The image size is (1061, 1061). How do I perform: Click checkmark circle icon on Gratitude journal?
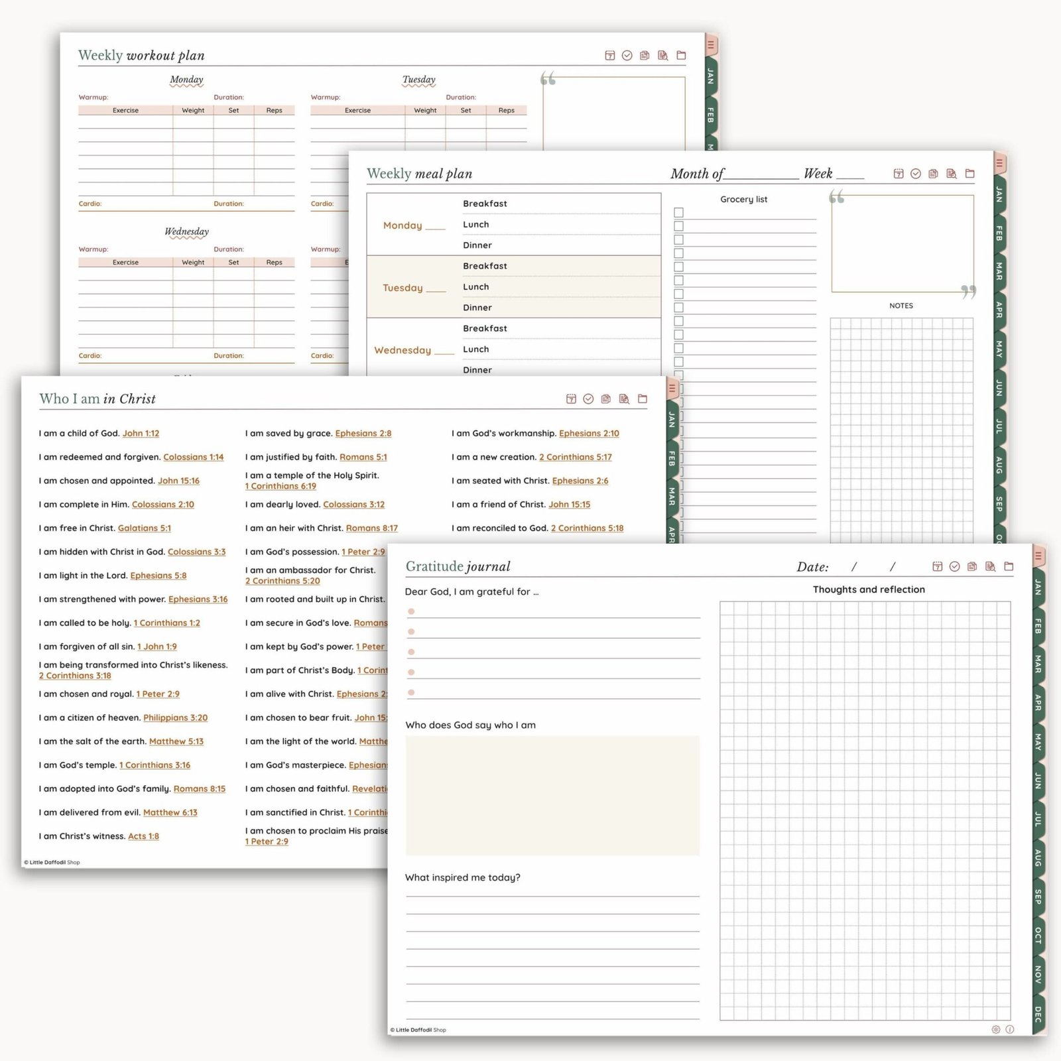pos(955,566)
